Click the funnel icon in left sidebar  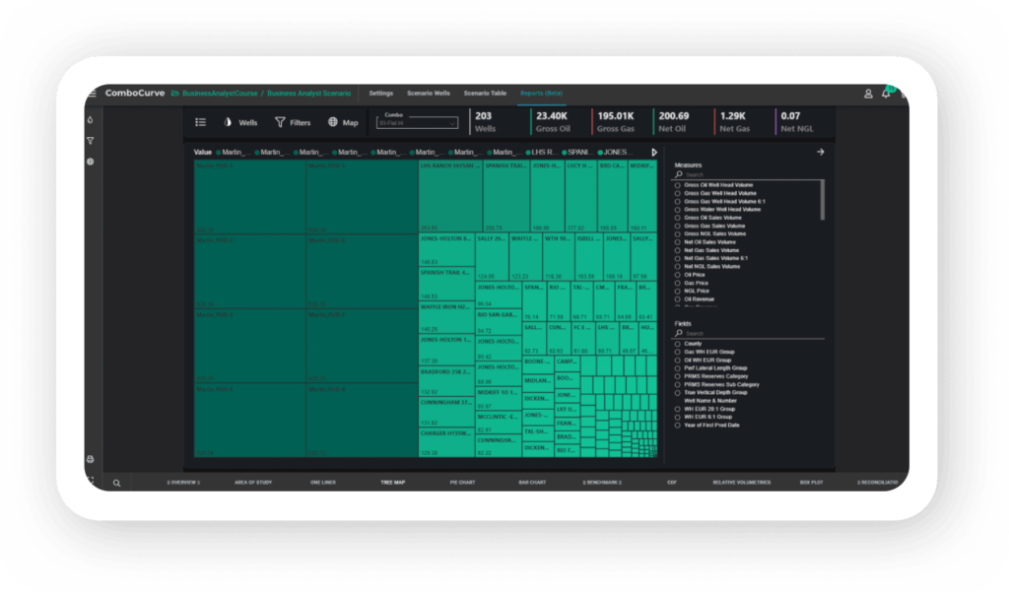pyautogui.click(x=90, y=141)
